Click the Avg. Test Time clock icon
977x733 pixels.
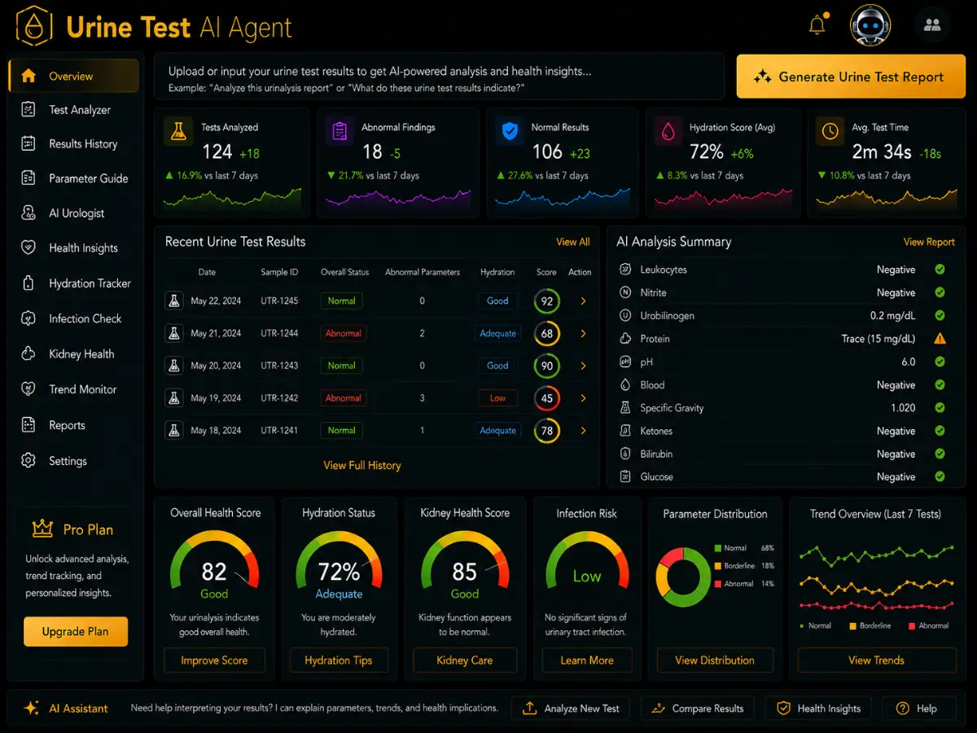pyautogui.click(x=830, y=132)
